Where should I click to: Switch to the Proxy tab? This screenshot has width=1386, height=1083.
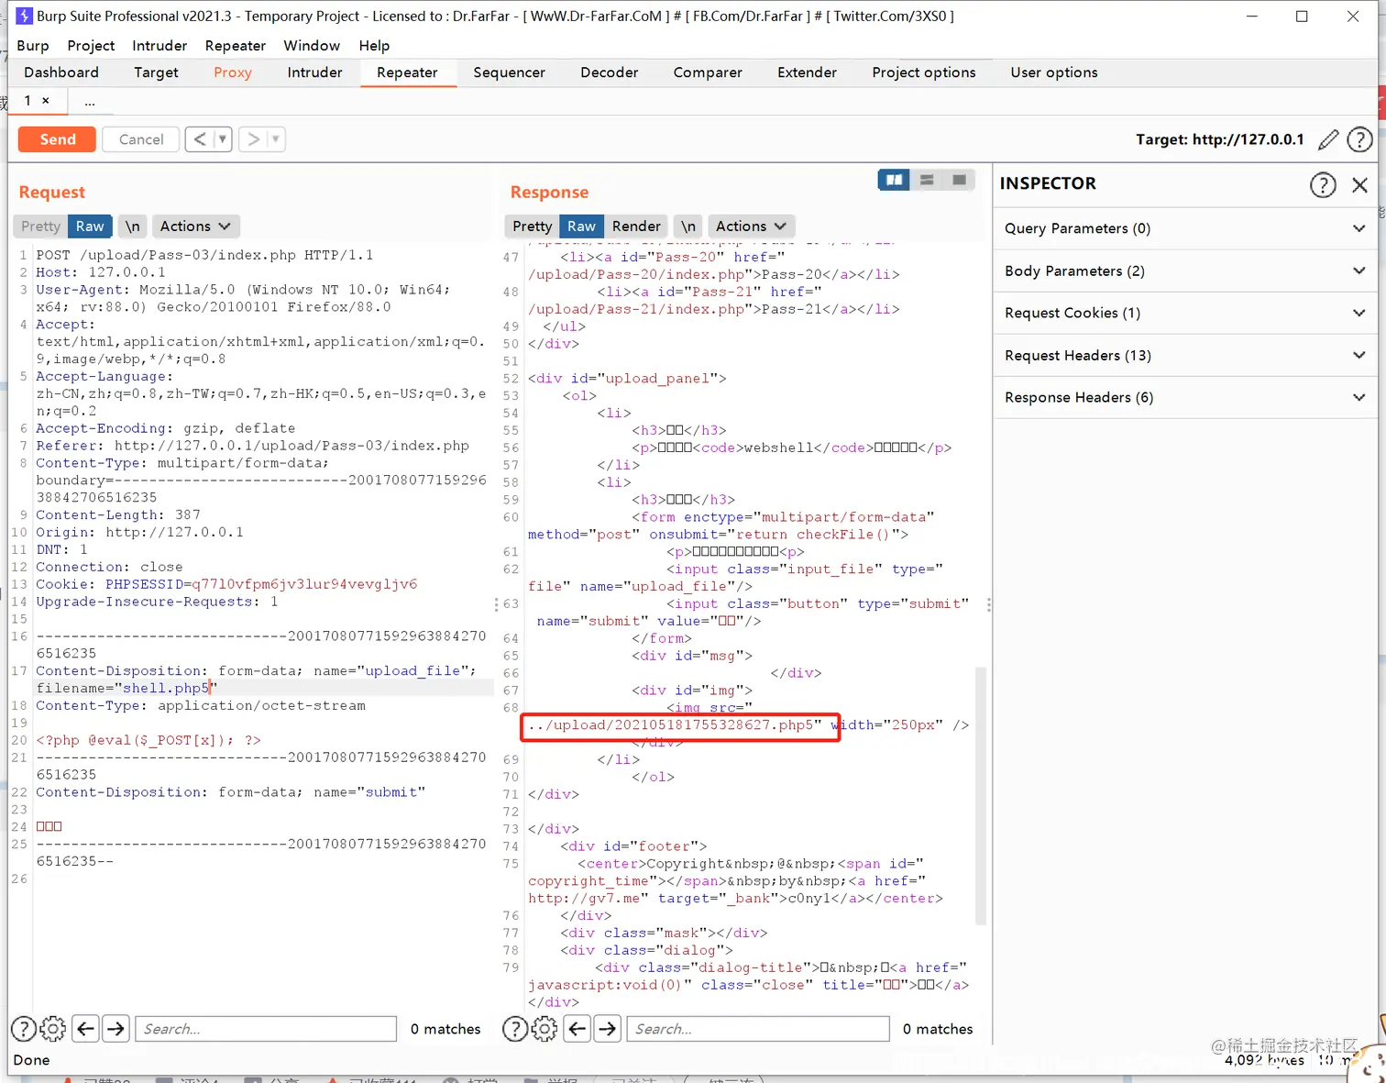(x=233, y=72)
